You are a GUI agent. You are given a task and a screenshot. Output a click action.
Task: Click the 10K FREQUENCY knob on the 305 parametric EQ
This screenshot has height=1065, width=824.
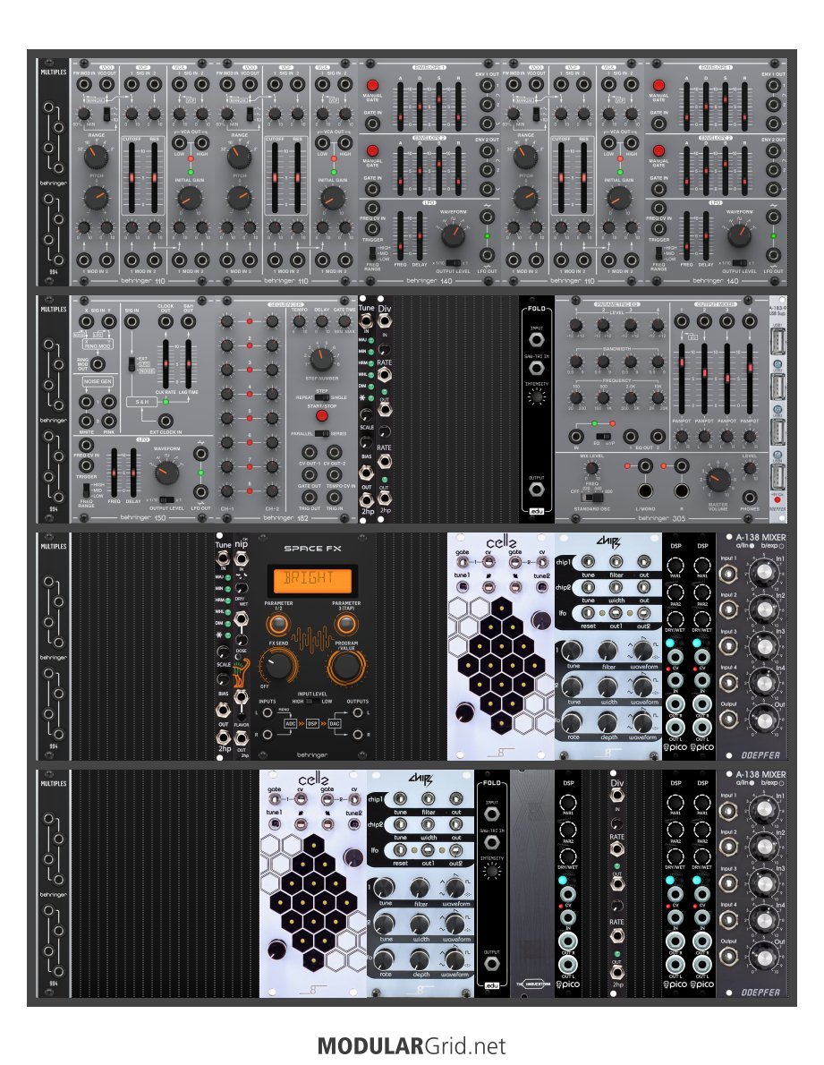pos(657,398)
